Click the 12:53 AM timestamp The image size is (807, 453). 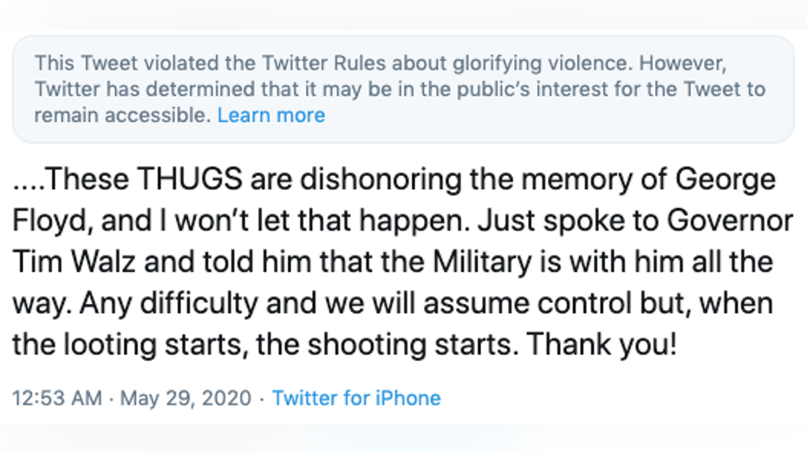57,398
